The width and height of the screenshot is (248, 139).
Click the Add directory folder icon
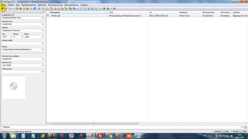click(x=20, y=8)
